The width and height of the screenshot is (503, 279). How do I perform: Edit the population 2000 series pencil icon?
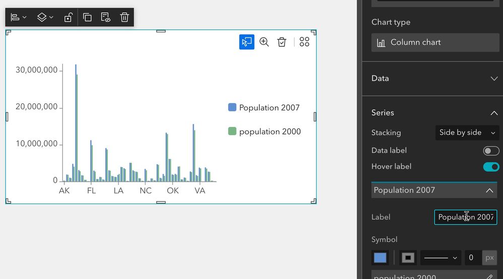(489, 277)
